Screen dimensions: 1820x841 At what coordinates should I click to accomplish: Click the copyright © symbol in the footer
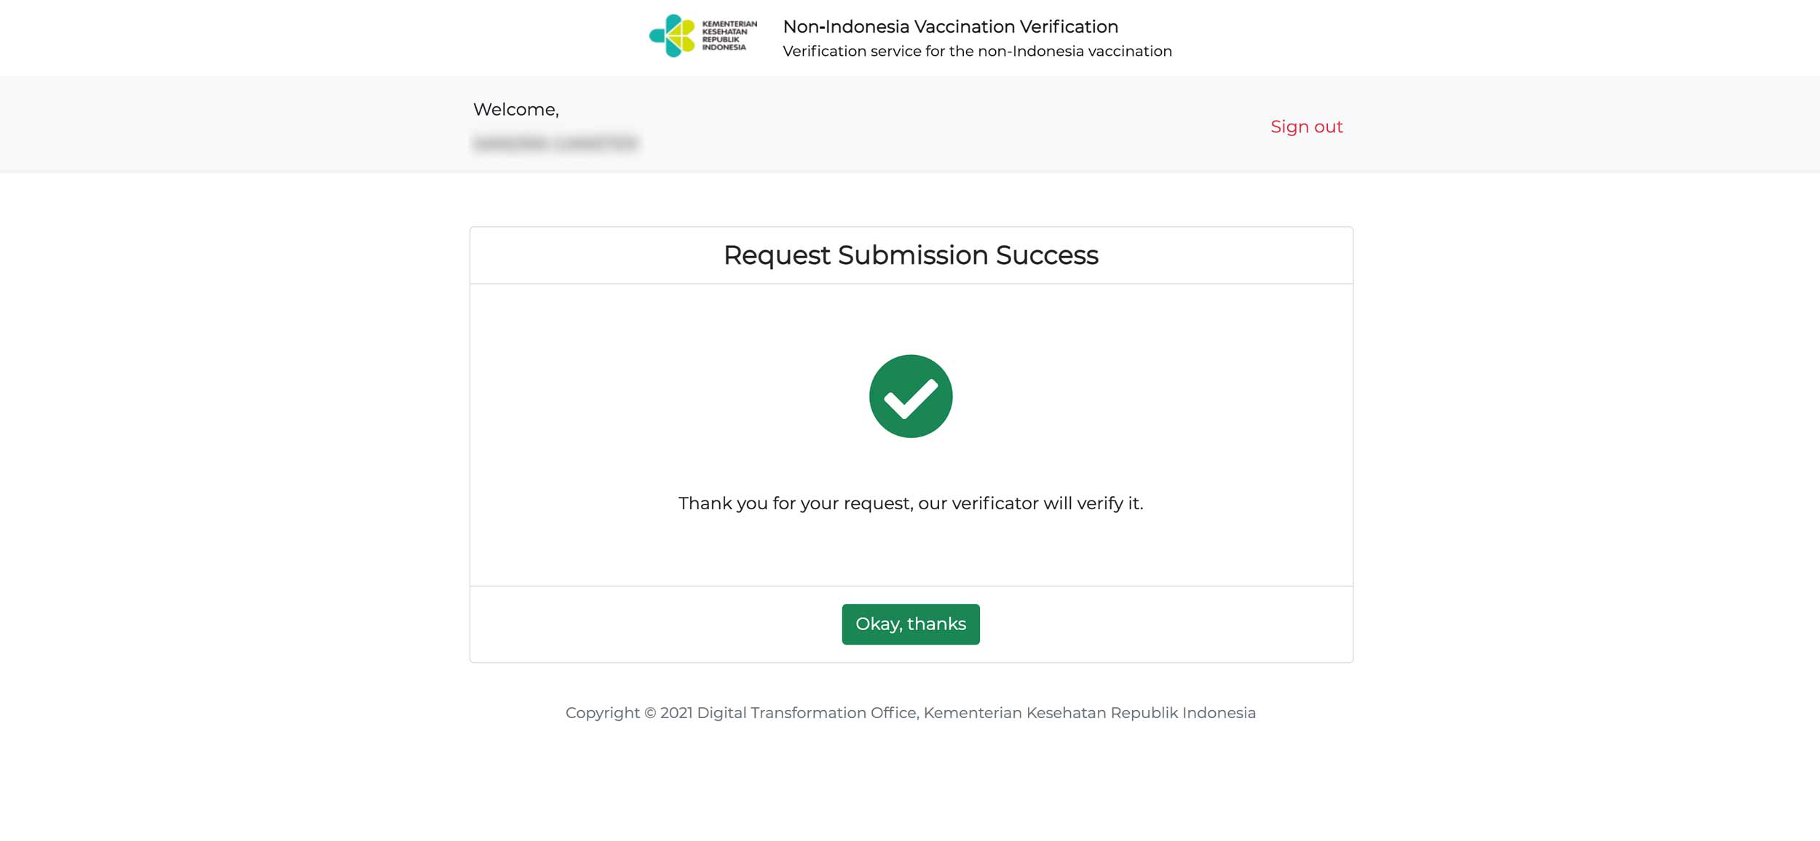[650, 713]
